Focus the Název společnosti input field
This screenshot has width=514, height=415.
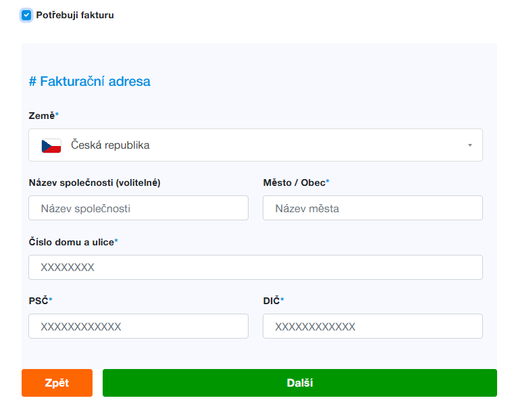pyautogui.click(x=138, y=208)
